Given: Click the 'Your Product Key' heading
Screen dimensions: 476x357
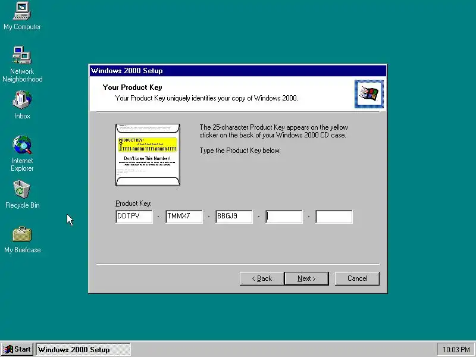Looking at the screenshot, I should (x=132, y=87).
